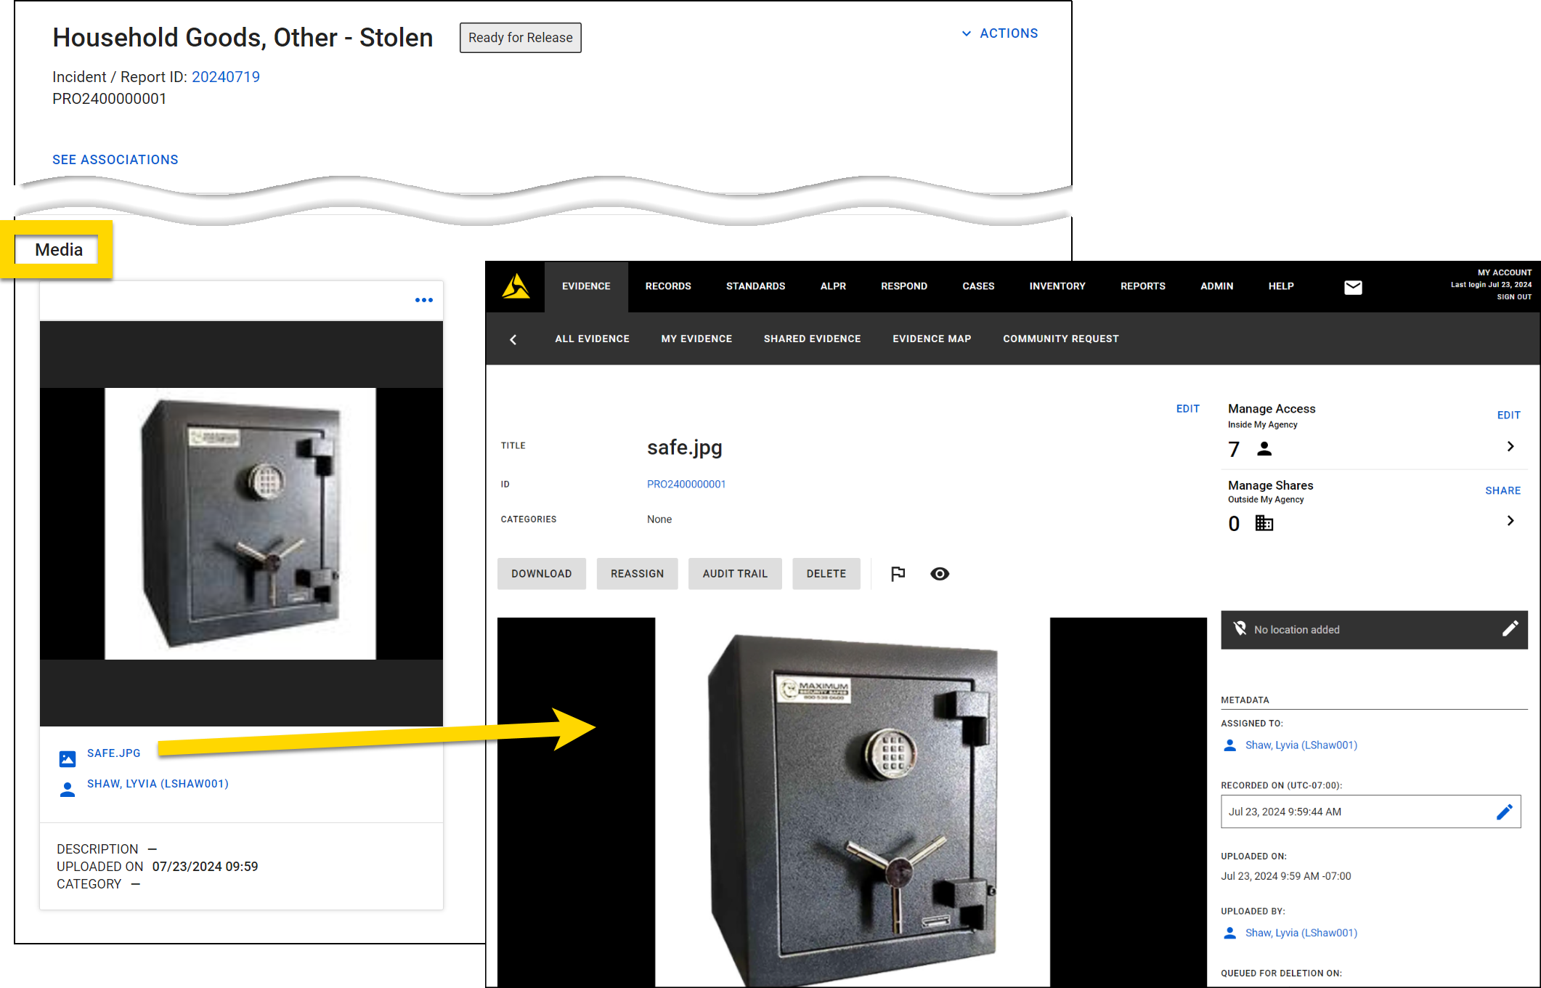Image resolution: width=1541 pixels, height=988 pixels.
Task: Switch to the RECORDS tab
Action: pos(667,286)
